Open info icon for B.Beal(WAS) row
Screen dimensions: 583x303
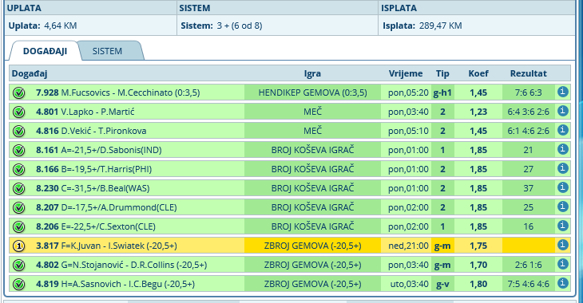pos(562,187)
